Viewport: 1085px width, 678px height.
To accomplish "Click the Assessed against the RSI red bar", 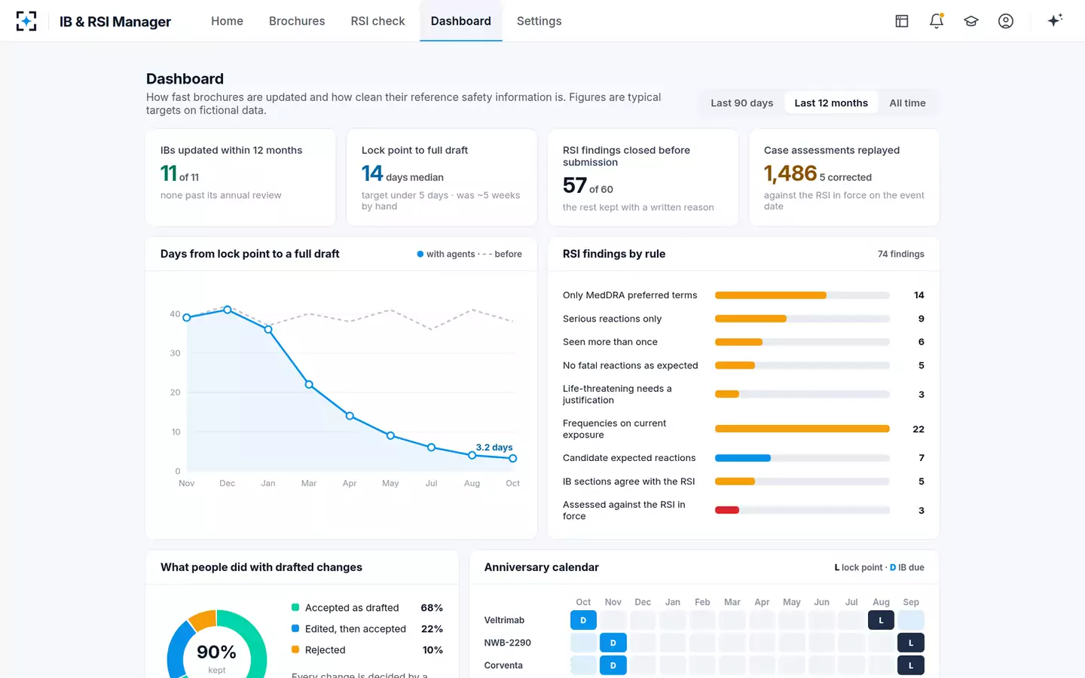I will [x=727, y=510].
